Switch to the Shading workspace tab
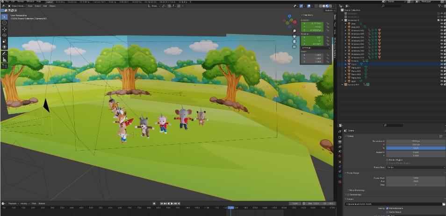The image size is (446, 216). 112,2
